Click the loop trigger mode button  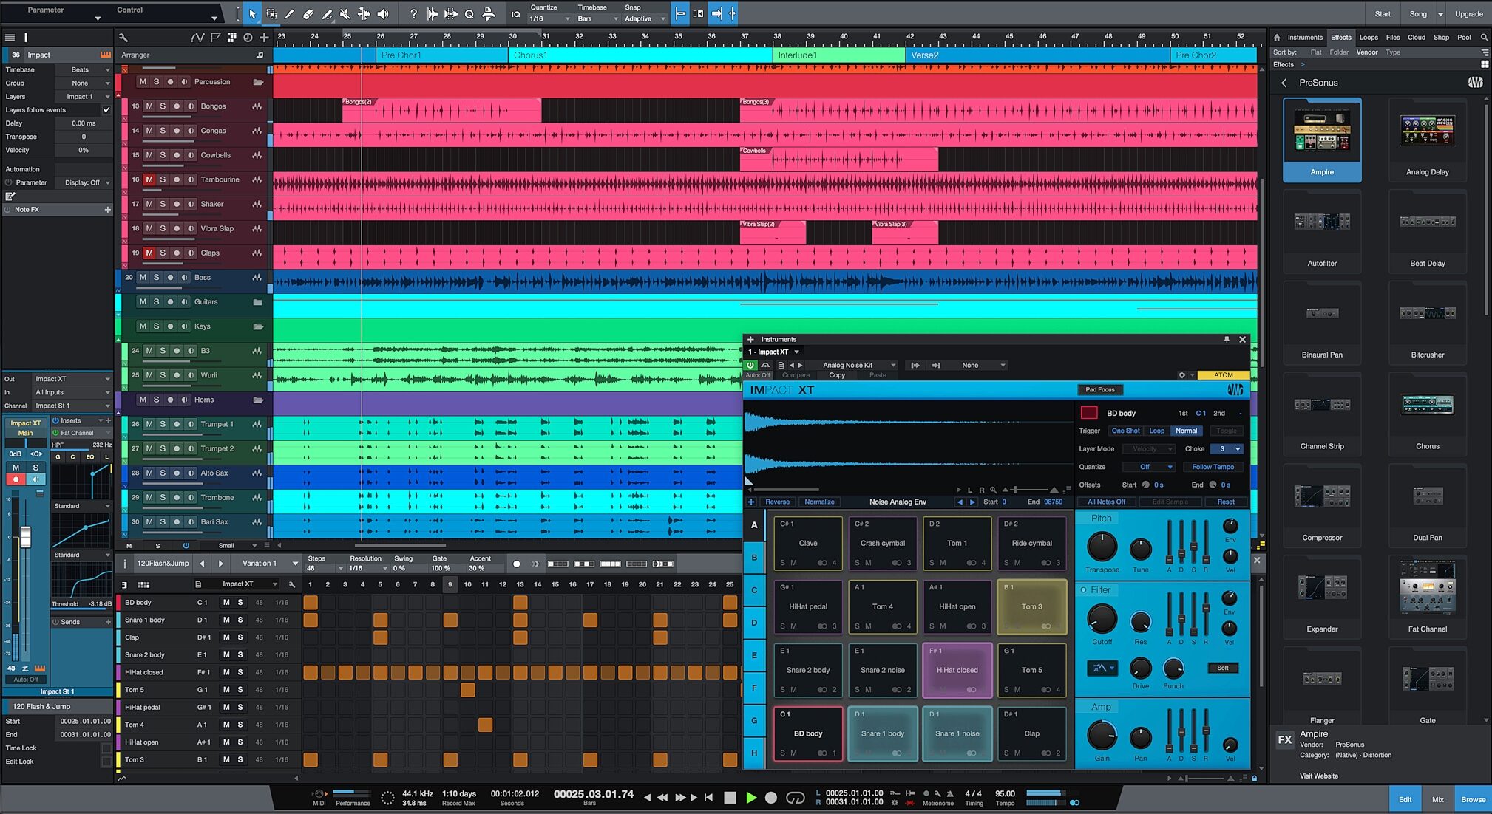[1157, 430]
